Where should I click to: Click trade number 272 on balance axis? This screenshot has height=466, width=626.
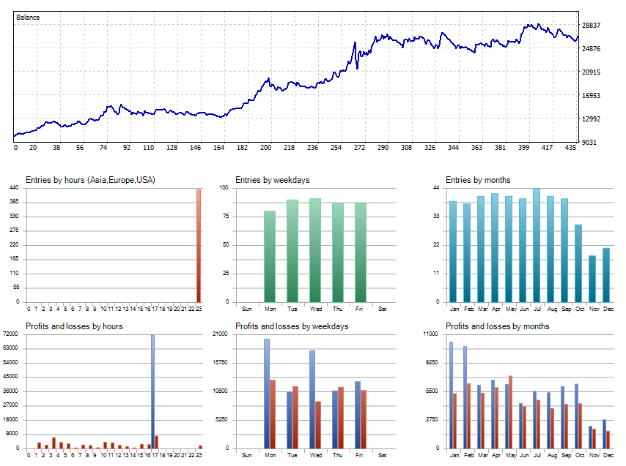(x=359, y=147)
